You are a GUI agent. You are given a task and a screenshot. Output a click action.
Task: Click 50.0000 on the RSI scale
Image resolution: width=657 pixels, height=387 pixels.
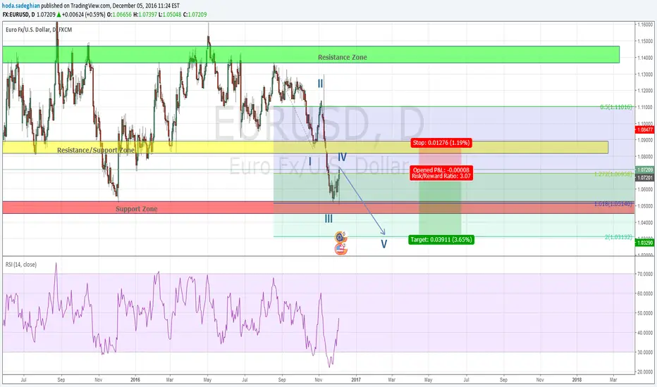645,313
